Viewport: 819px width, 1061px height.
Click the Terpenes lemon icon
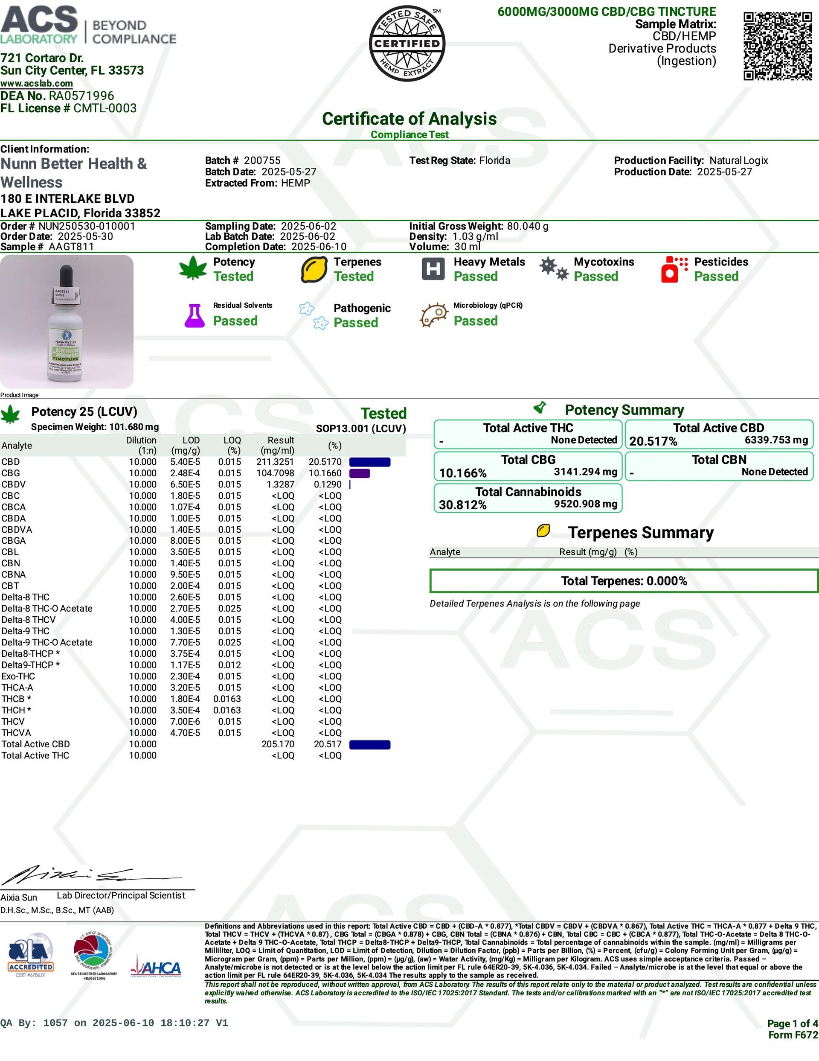314,270
